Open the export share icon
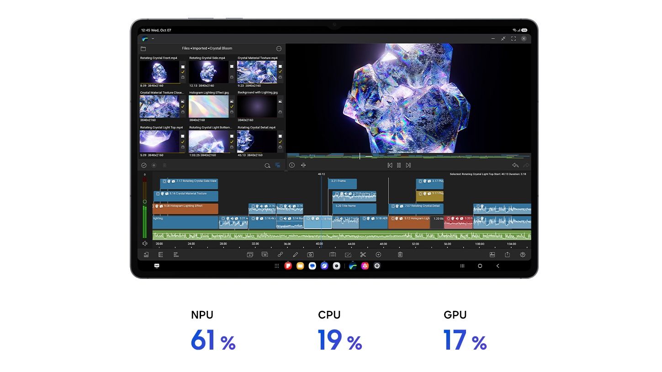662x372 pixels. point(507,255)
